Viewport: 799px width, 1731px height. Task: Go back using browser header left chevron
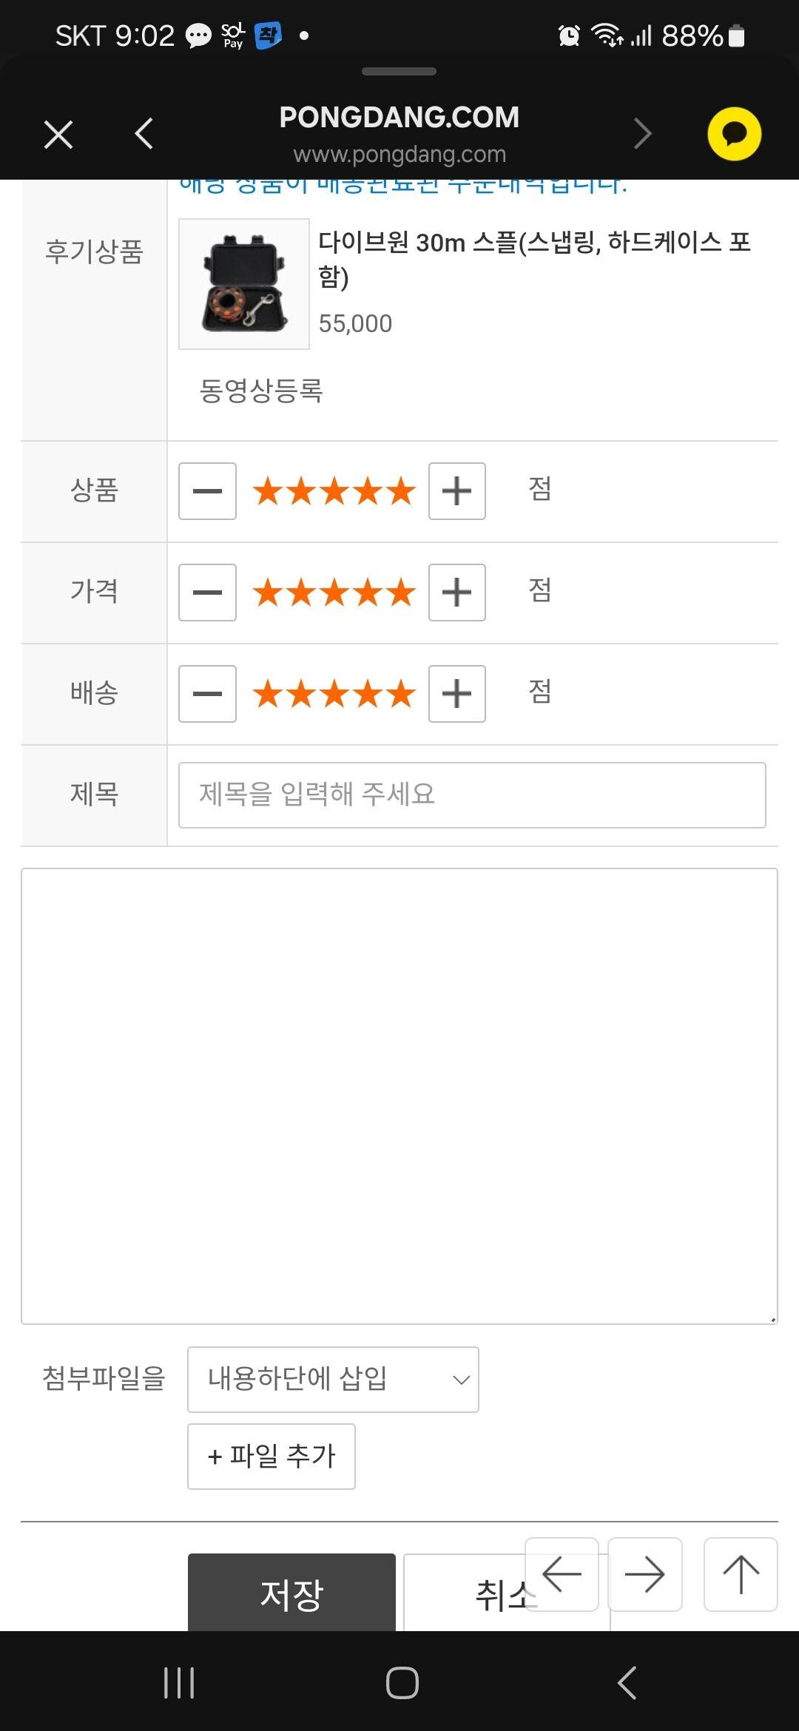point(144,134)
